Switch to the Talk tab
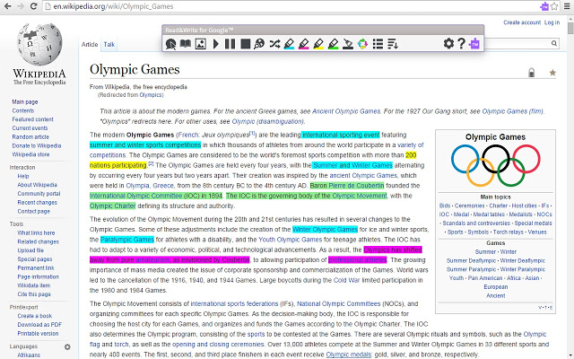This screenshot has width=574, height=359. (109, 44)
